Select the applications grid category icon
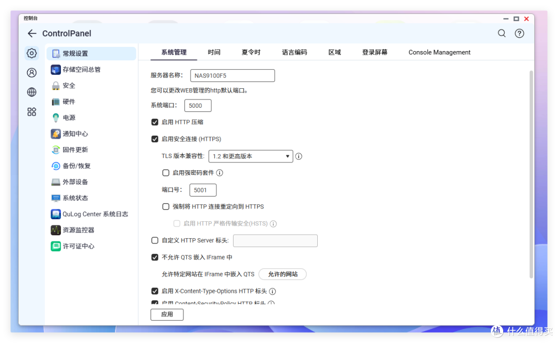 click(x=32, y=112)
